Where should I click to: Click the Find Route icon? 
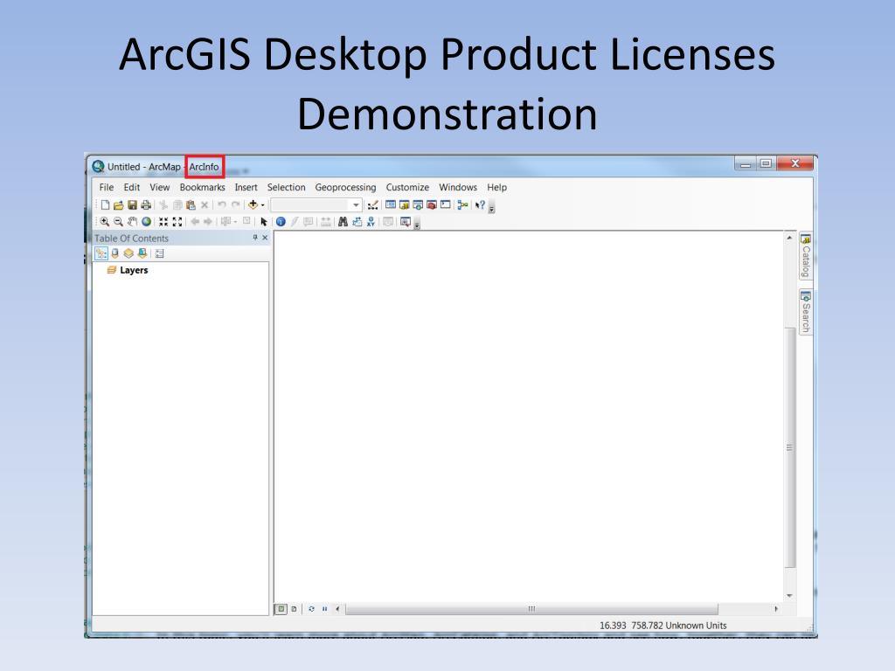pos(357,221)
